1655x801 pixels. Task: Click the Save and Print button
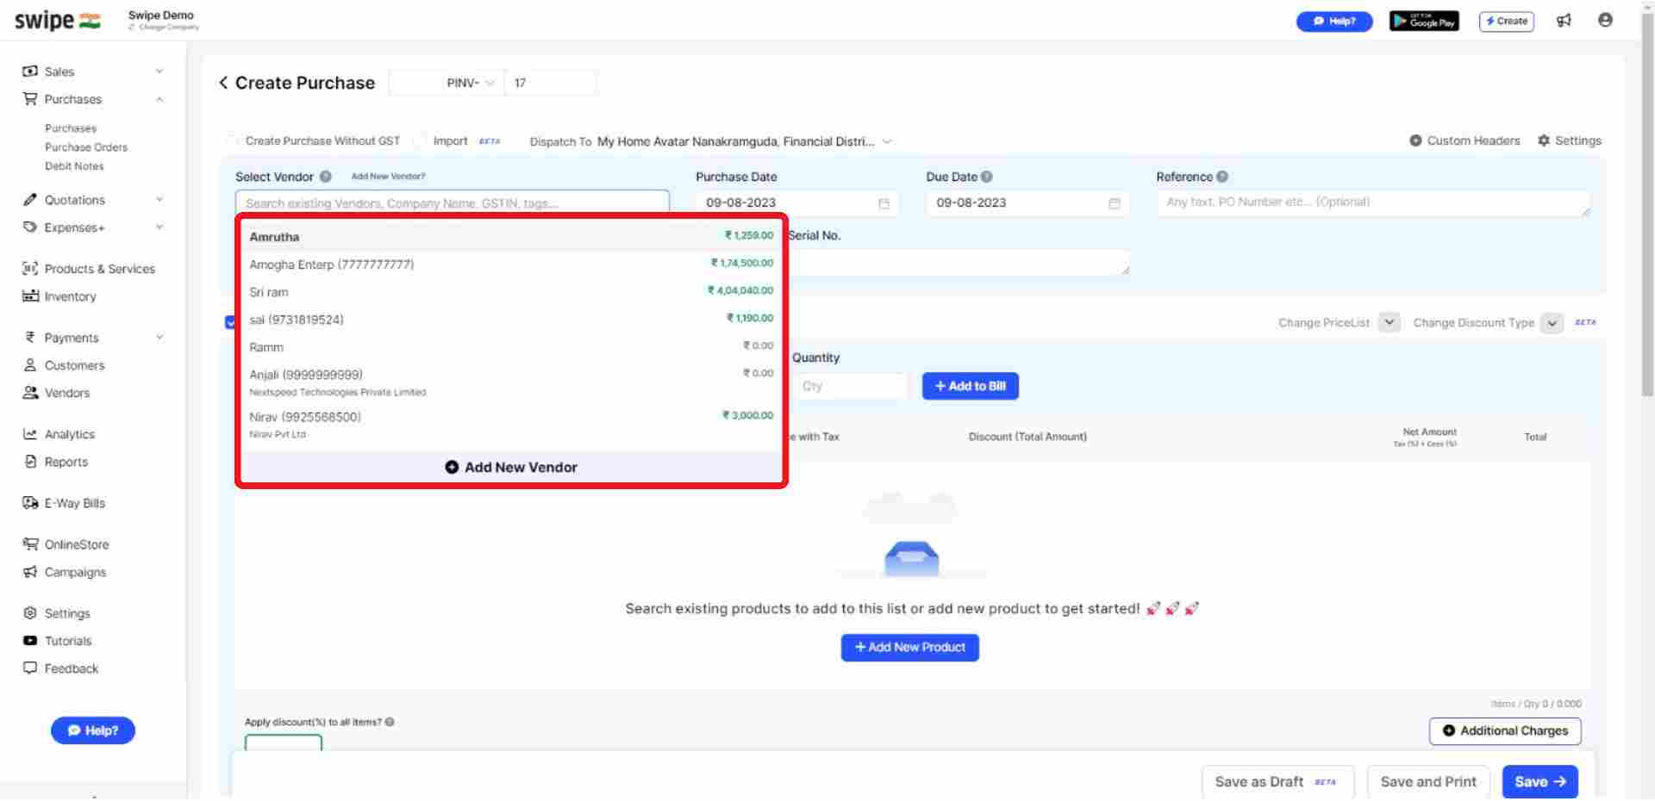point(1428,782)
